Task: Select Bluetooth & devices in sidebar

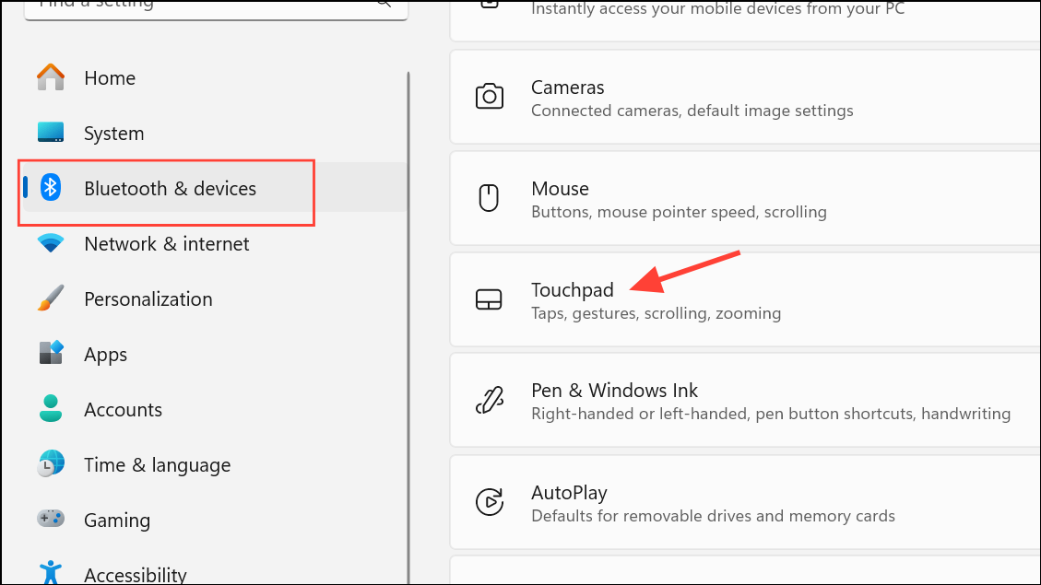Action: click(x=213, y=188)
